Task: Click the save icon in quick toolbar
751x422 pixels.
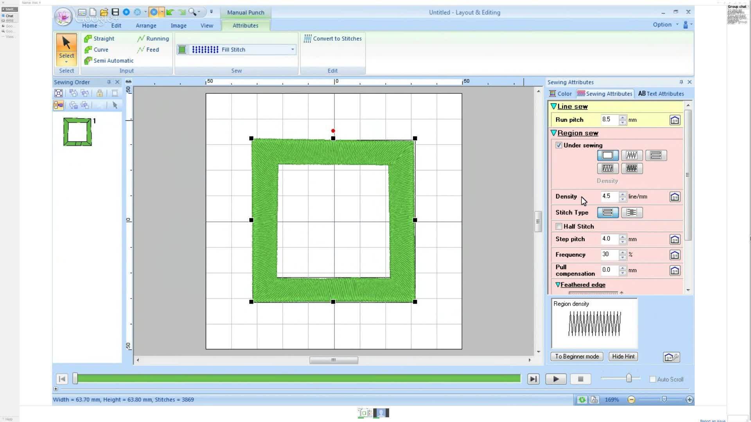Action: pos(115,12)
